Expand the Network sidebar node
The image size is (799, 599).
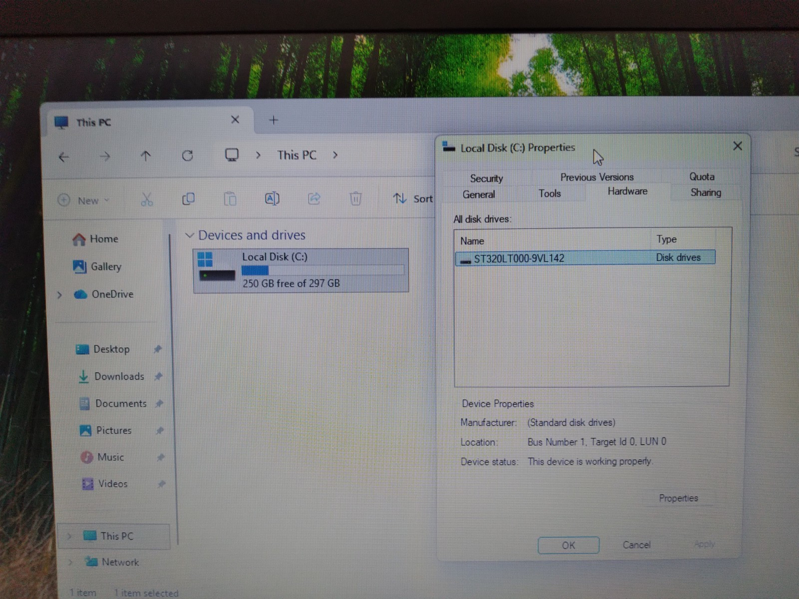[x=70, y=563]
